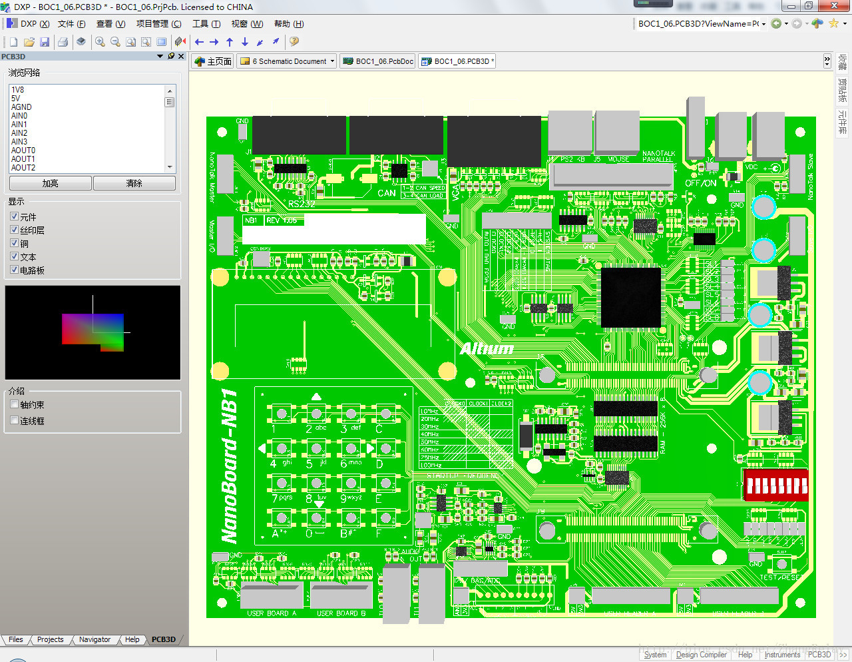Close the PCB3D panel
Image resolution: width=852 pixels, height=662 pixels.
pos(181,57)
